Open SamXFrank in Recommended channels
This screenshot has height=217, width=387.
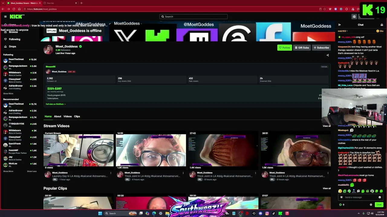click(x=20, y=144)
